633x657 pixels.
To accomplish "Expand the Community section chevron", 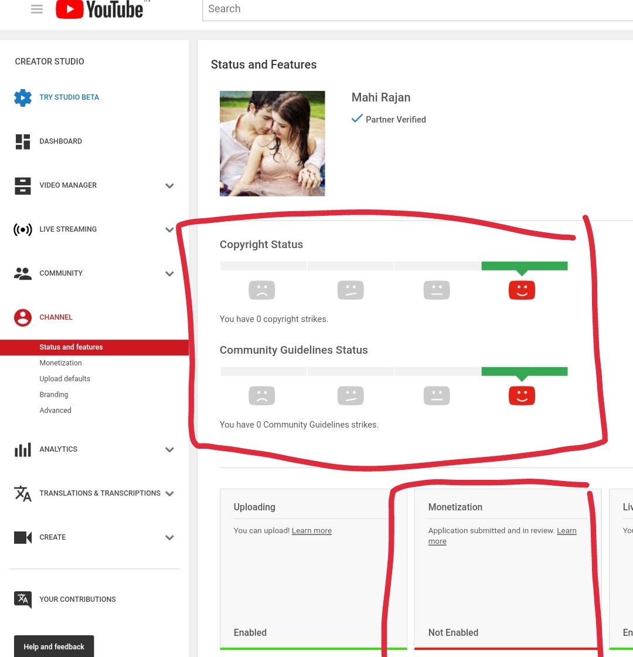I will pyautogui.click(x=169, y=273).
